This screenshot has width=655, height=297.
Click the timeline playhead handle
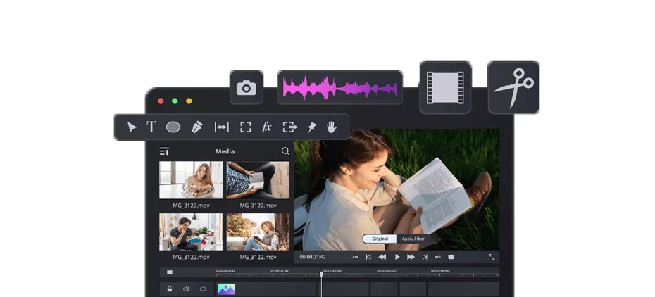point(321,274)
